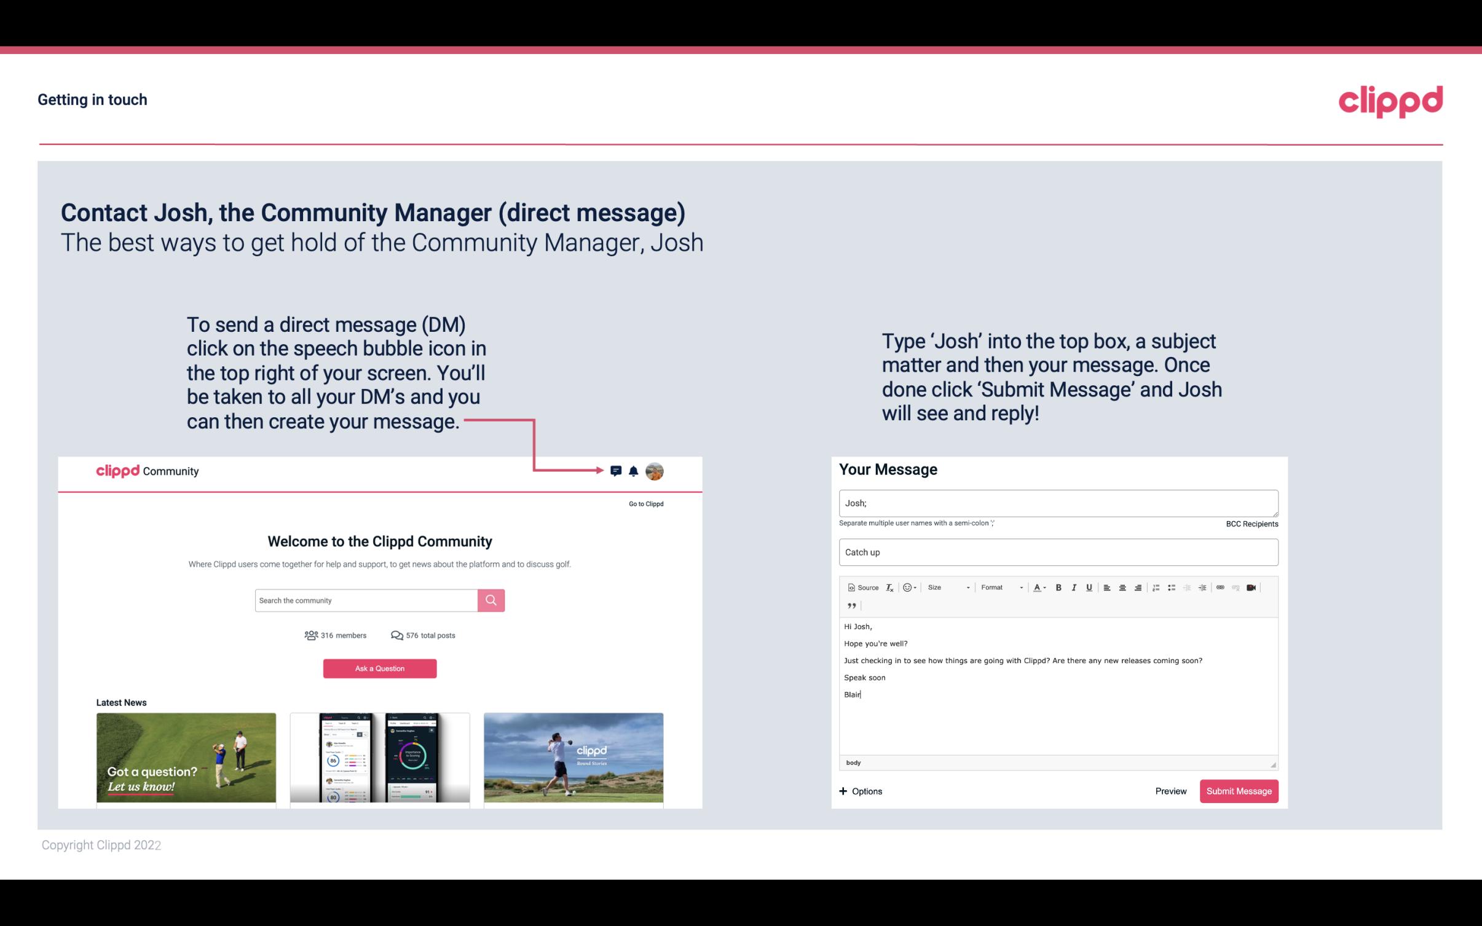The image size is (1482, 926).
Task: Click the speech bubble messaging icon
Action: point(618,471)
